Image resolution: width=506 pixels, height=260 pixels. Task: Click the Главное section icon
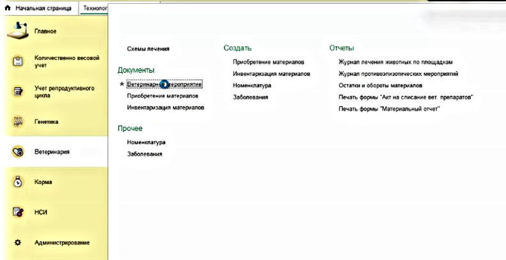(x=20, y=31)
